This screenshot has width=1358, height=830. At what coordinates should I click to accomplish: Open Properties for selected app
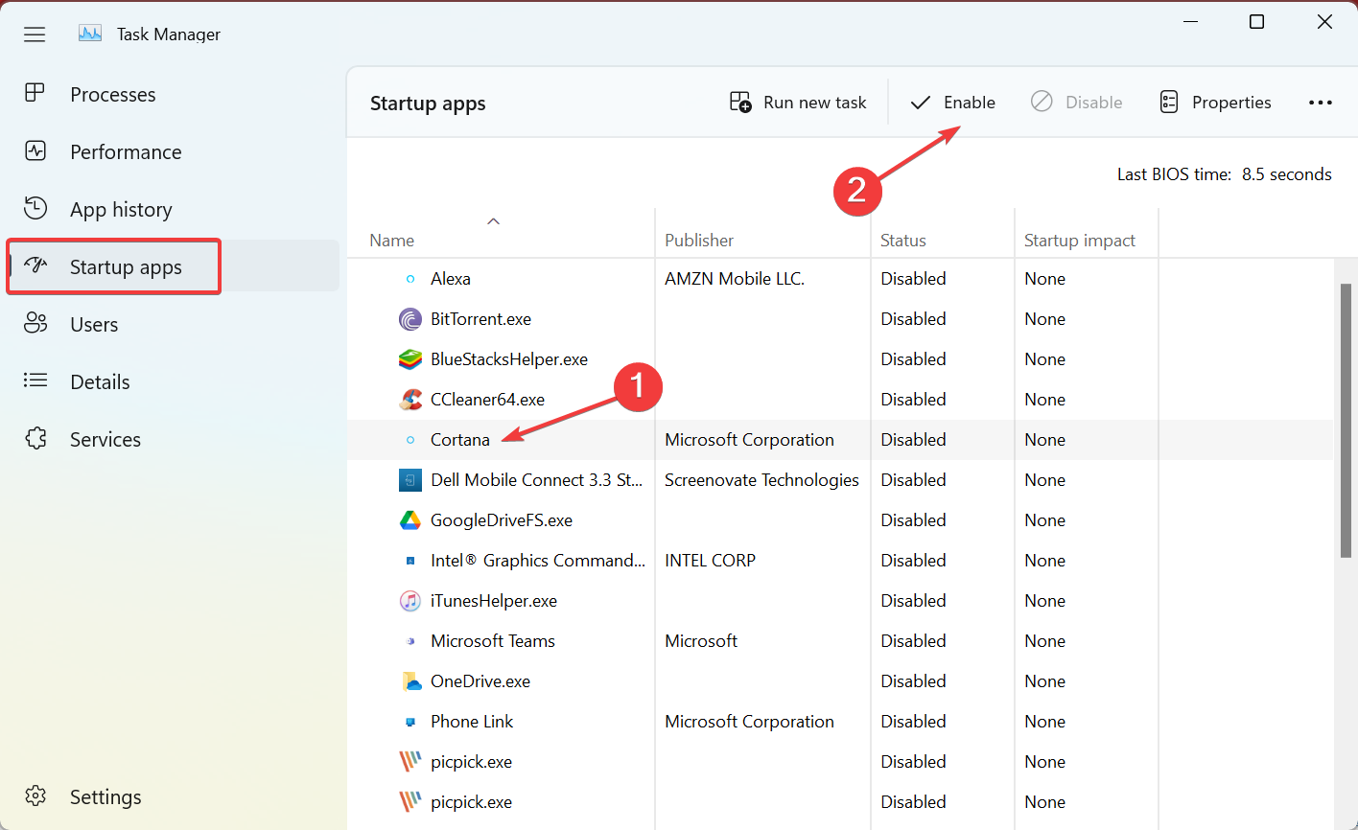click(1215, 103)
